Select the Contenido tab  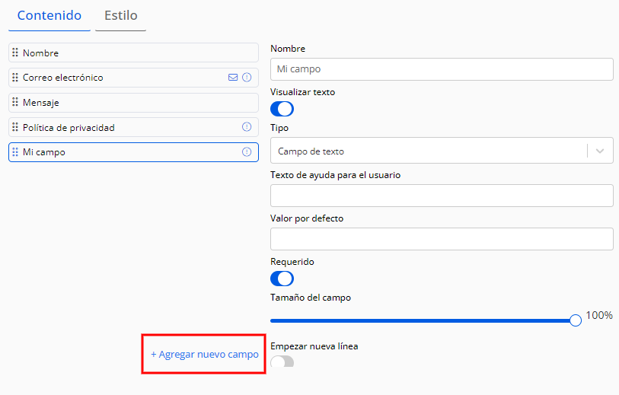[x=49, y=16]
